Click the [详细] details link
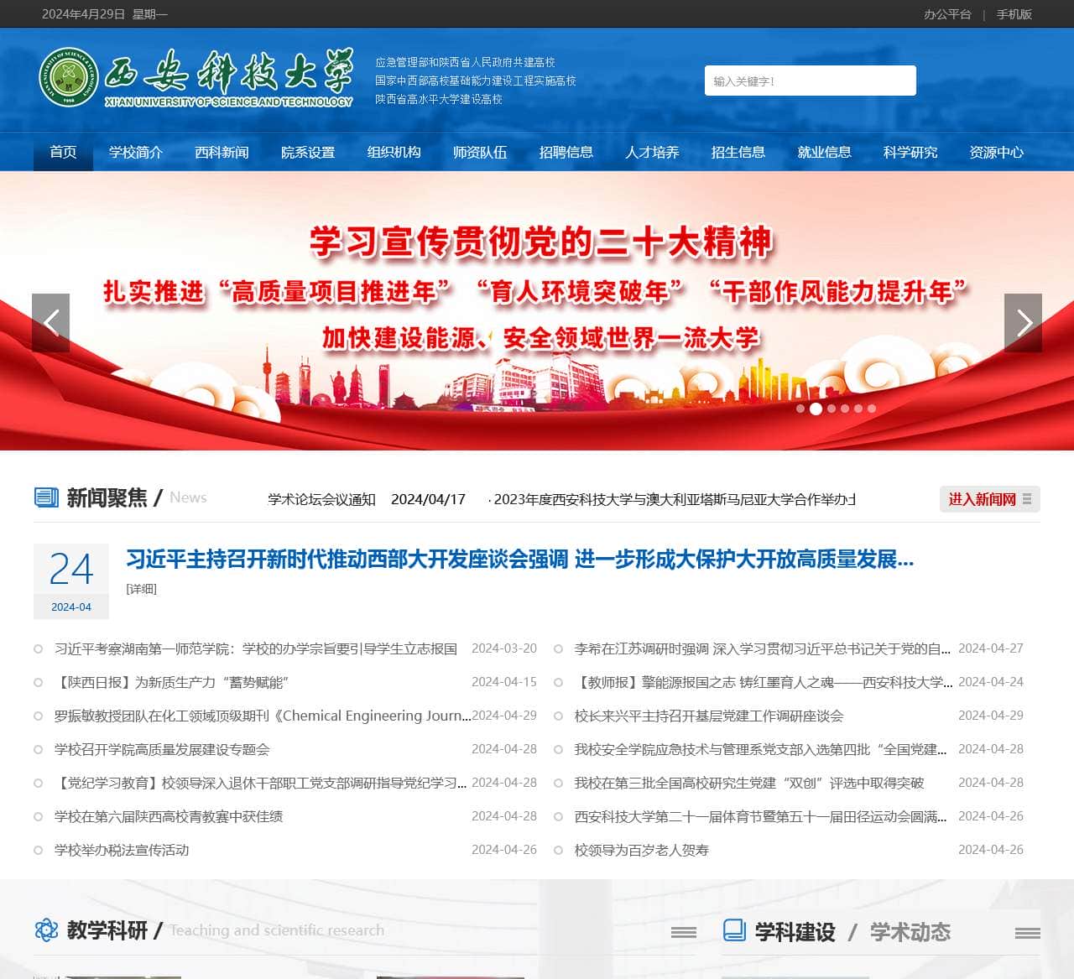This screenshot has width=1074, height=979. [142, 589]
